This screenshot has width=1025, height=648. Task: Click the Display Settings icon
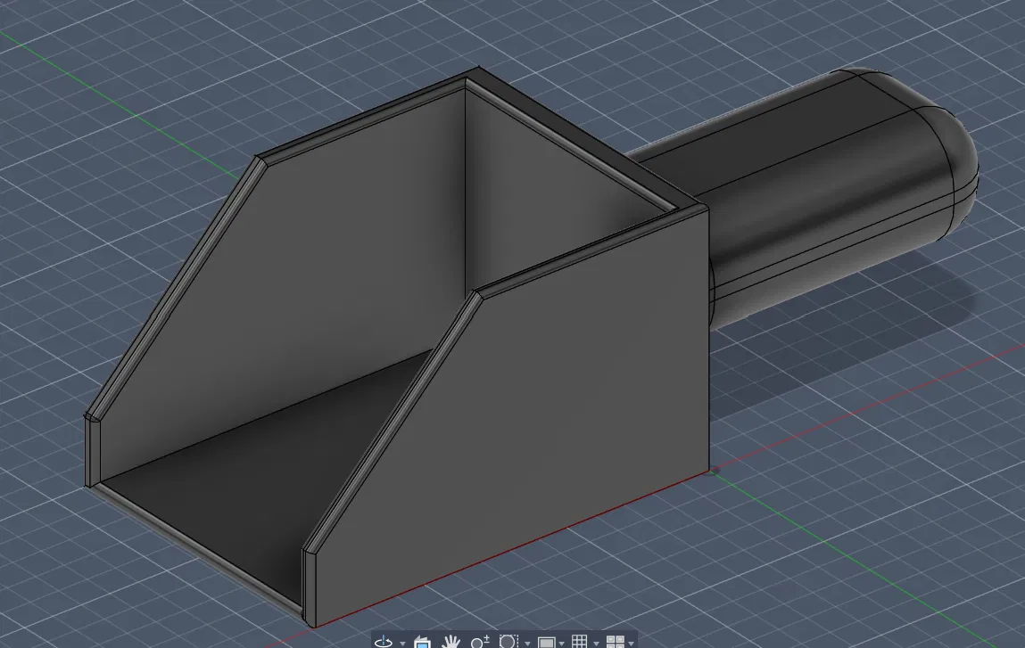[x=547, y=642]
